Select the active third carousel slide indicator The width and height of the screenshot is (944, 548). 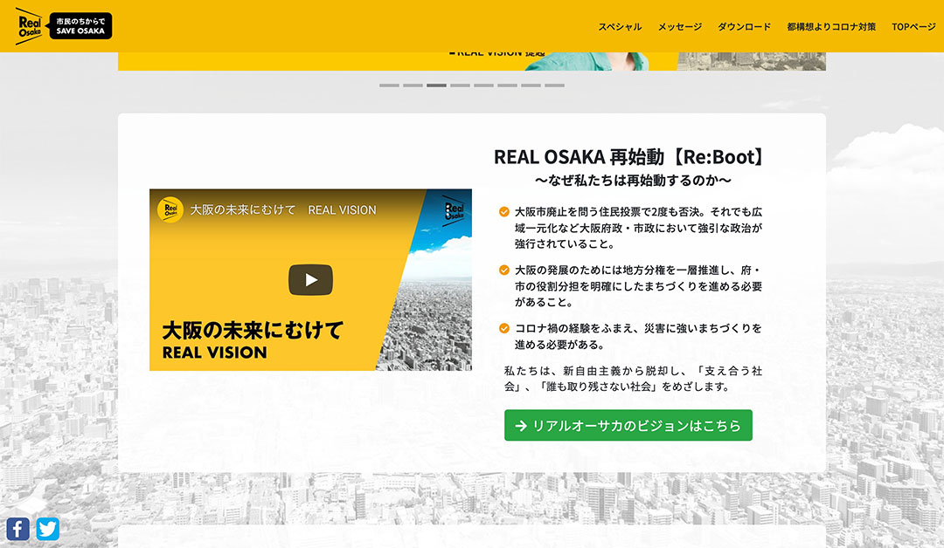pos(436,86)
